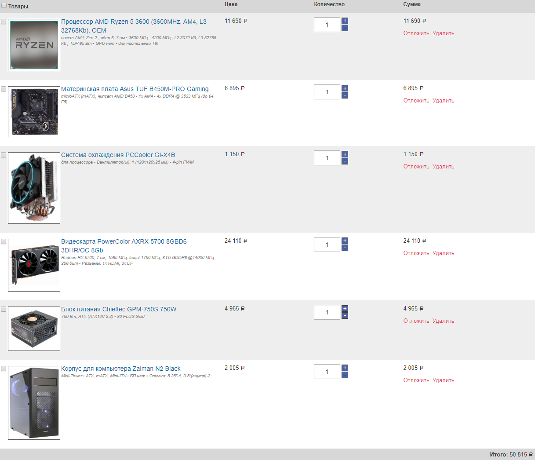Click Удалить for the PowerColor video card
Screen dimensions: 535x460
(443, 253)
